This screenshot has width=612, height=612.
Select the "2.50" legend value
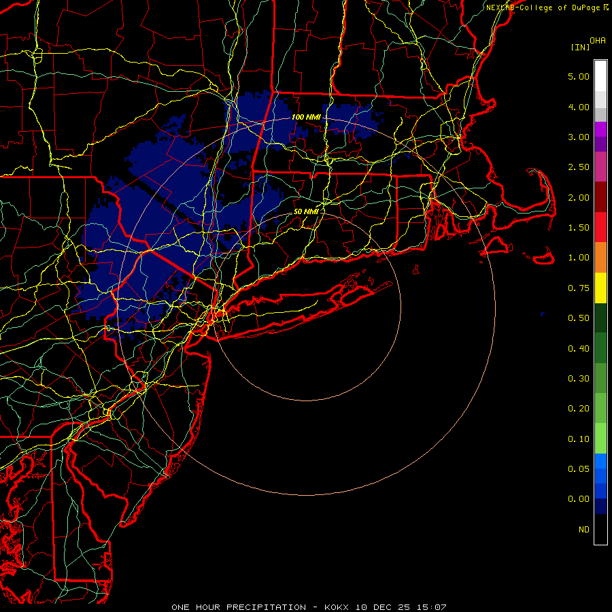pyautogui.click(x=579, y=167)
